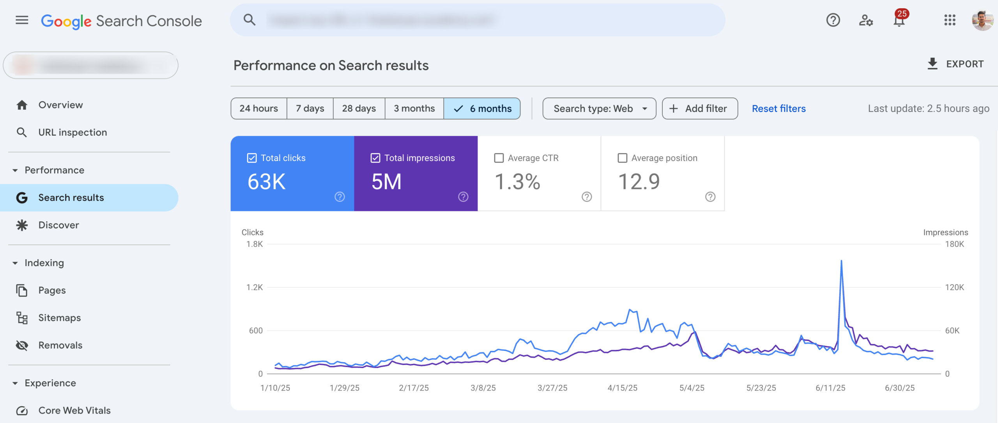Click the Add filter button

point(699,108)
